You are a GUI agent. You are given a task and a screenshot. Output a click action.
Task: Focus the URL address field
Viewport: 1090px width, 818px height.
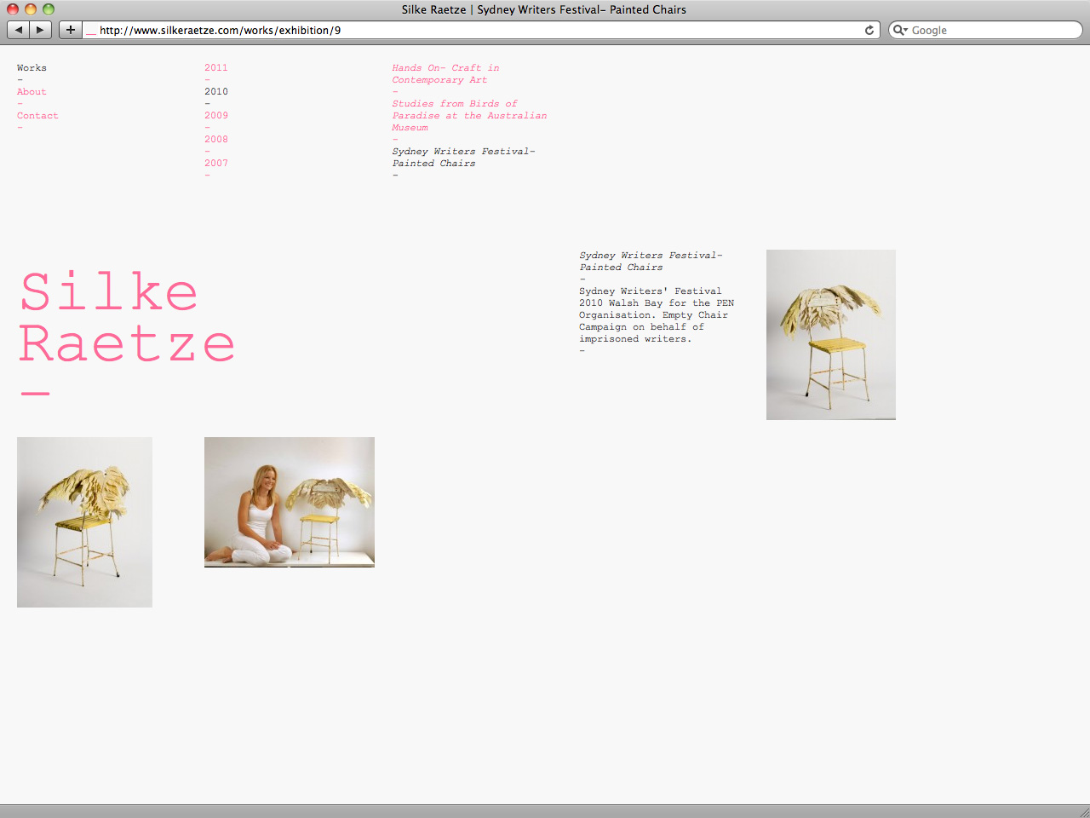coord(481,30)
